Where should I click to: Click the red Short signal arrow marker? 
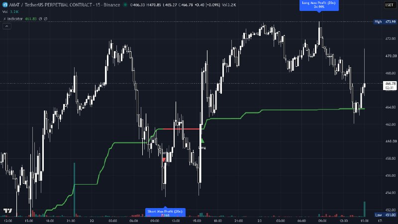coord(164,159)
